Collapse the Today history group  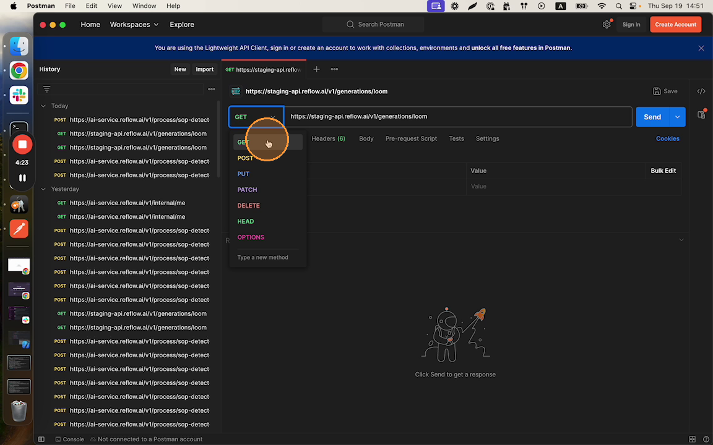pos(43,106)
